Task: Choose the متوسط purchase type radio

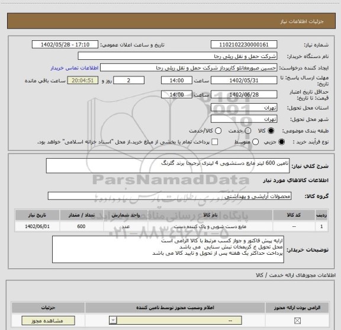Action: pos(256,142)
